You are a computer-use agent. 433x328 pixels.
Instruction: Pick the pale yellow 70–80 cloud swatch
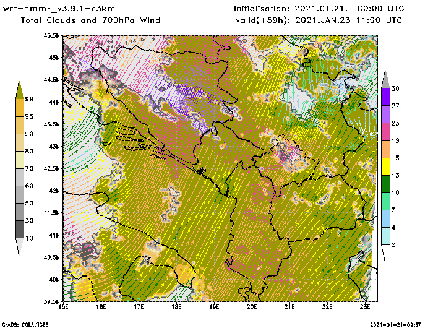click(x=19, y=160)
